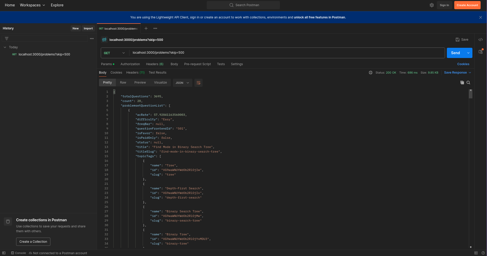Switch response view to Preview
This screenshot has width=487, height=256.
[x=140, y=83]
